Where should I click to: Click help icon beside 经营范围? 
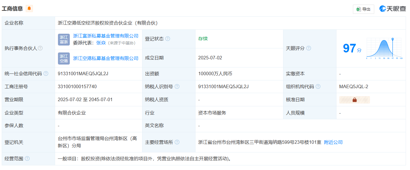(x=27, y=158)
